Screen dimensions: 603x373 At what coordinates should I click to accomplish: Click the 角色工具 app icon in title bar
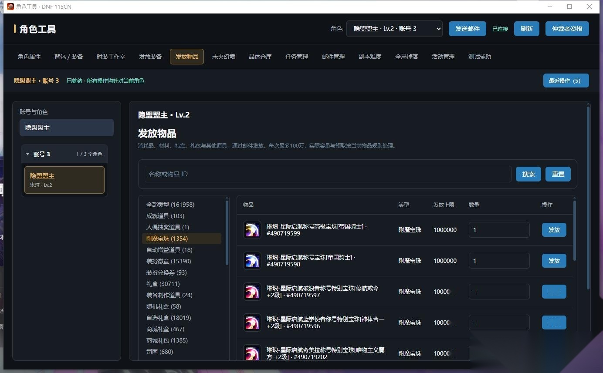10,7
